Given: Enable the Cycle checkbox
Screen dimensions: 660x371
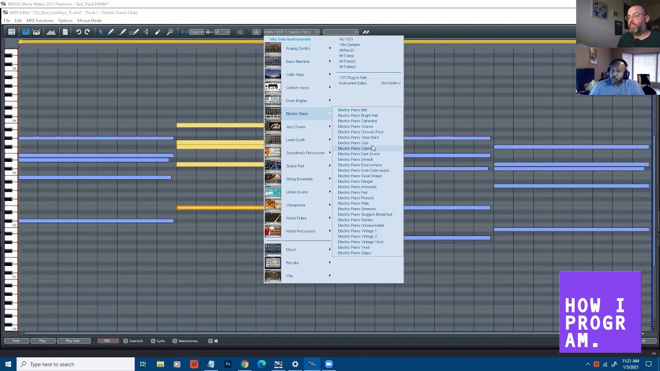Looking at the screenshot, I should 153,341.
